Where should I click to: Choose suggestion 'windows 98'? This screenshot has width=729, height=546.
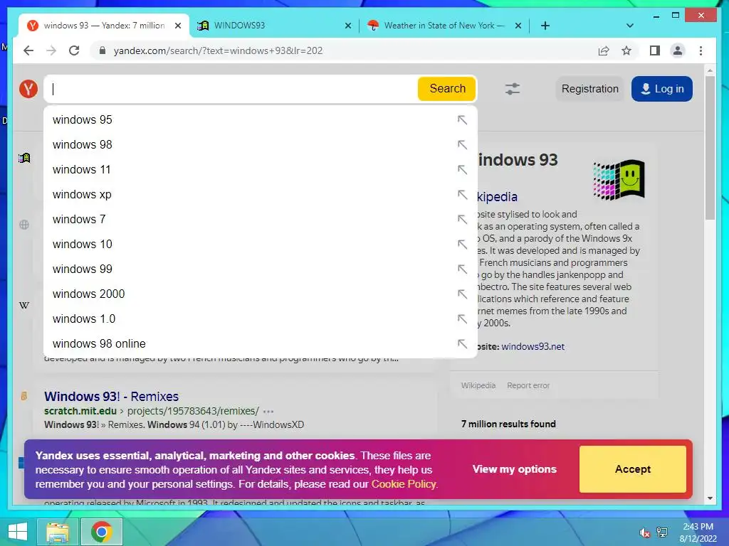(261, 145)
